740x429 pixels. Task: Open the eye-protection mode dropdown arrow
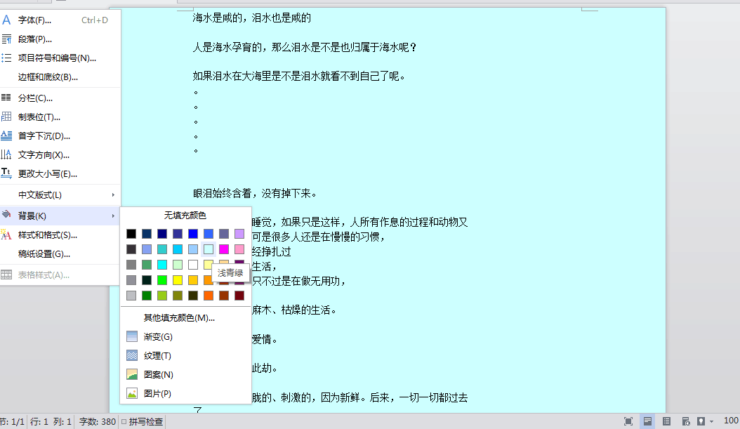tap(711, 421)
